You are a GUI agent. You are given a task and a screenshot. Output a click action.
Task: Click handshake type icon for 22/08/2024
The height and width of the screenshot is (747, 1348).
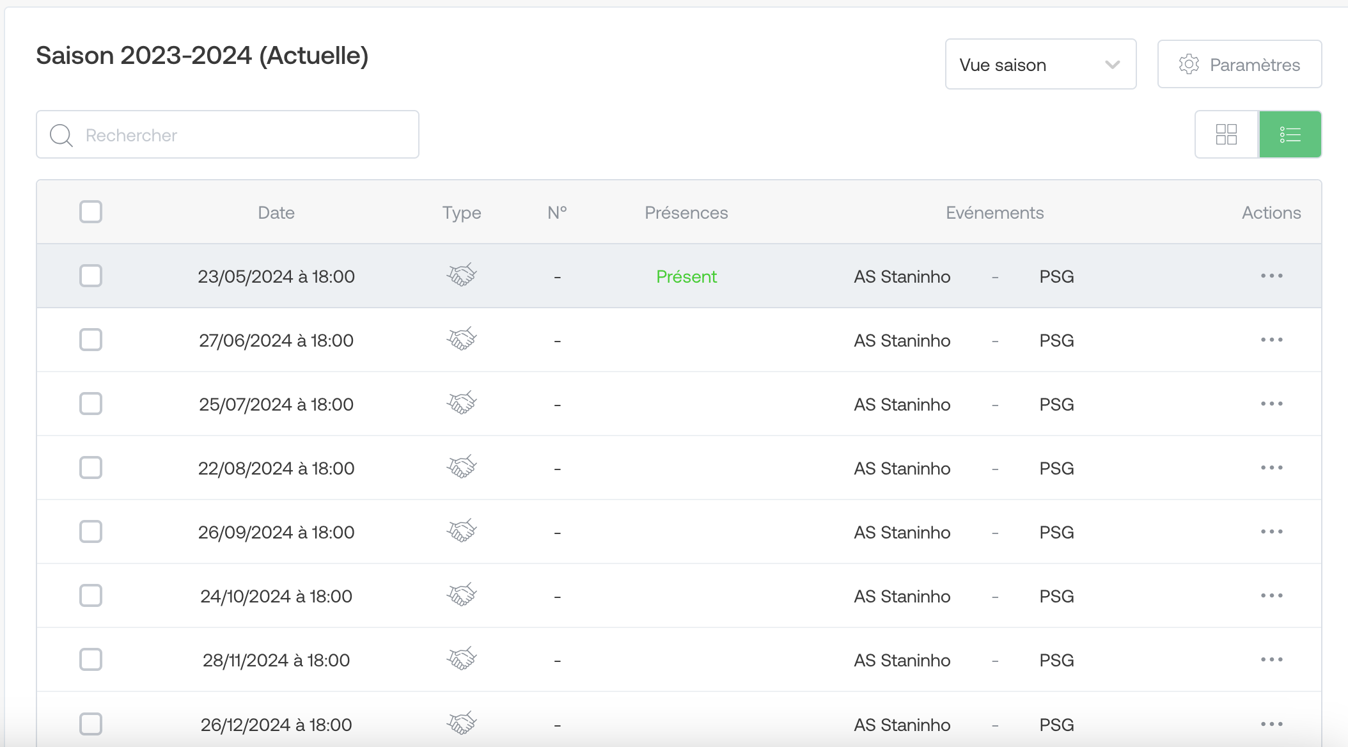click(x=462, y=467)
